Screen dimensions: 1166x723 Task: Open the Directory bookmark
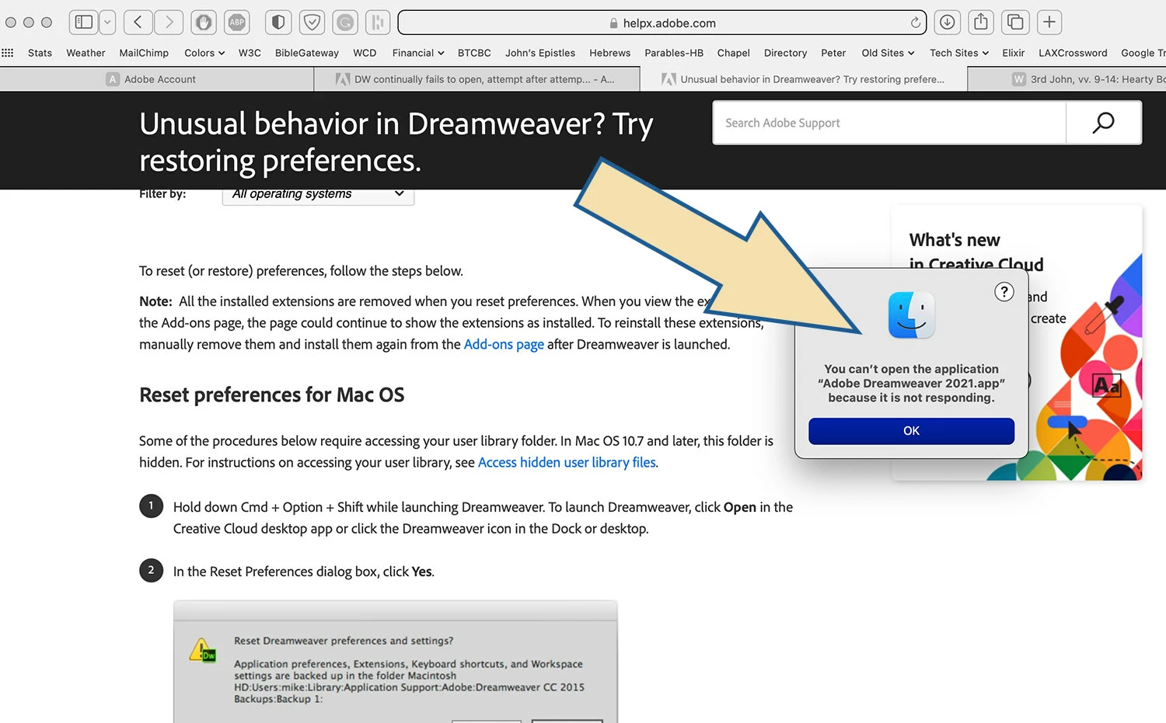pyautogui.click(x=786, y=53)
